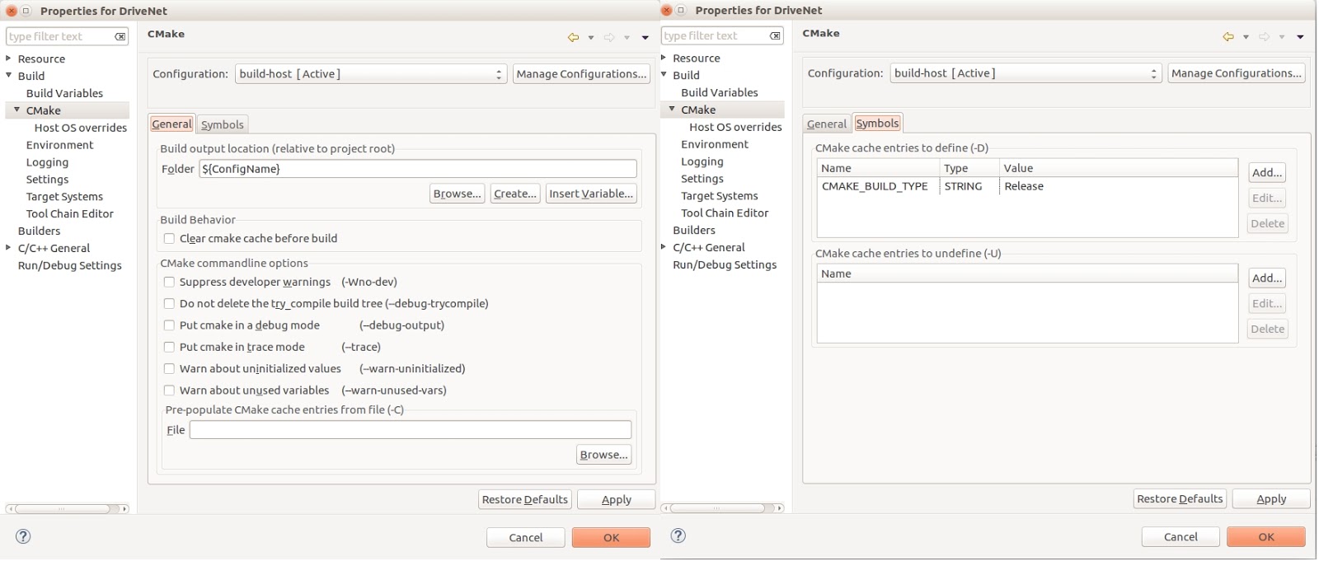
Task: Switch to Symbols tab in General-tab dialog
Action: (x=223, y=124)
